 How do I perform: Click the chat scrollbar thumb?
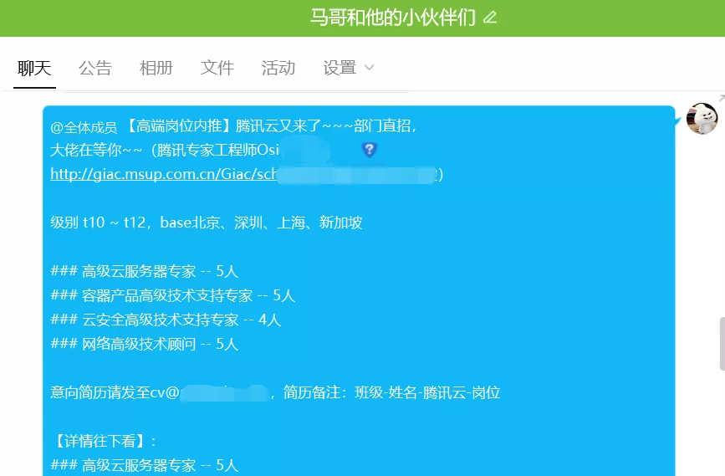[722, 344]
